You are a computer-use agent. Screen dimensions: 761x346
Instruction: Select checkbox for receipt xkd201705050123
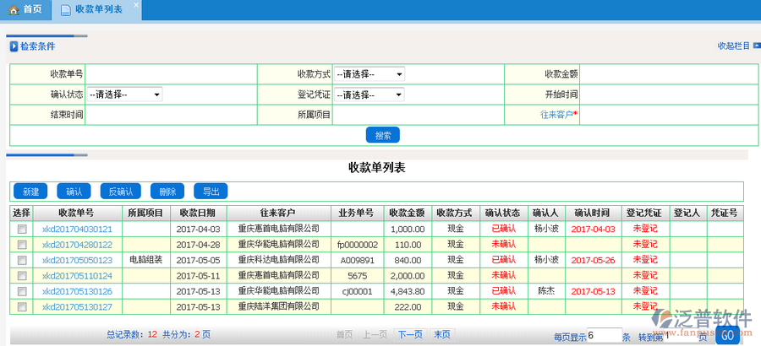click(22, 260)
